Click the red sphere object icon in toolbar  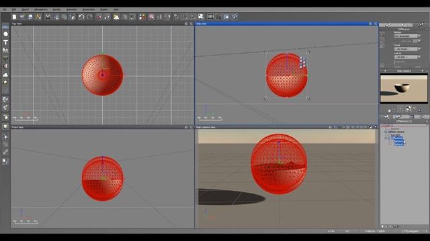99,17
